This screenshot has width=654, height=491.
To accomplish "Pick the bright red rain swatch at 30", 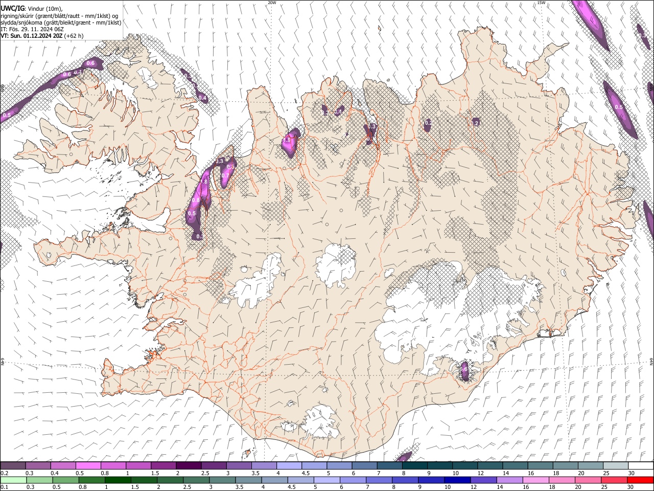I will pos(640,480).
